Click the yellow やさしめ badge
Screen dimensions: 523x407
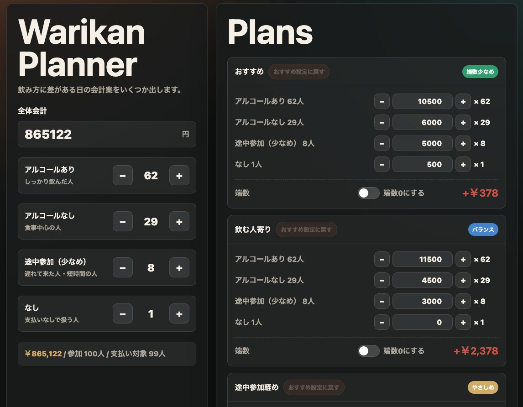pos(483,387)
